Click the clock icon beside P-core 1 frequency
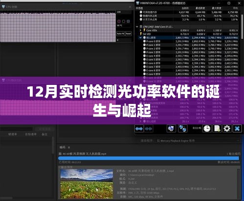The image size is (244, 201). point(144,45)
